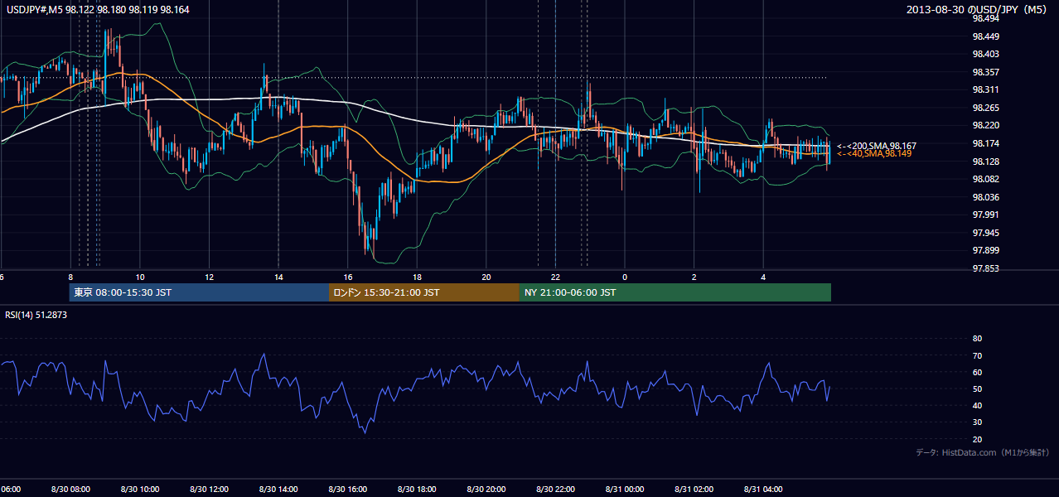Click the 98.311 price axis label
Viewport: 1059px width, 497px height.
pos(984,89)
